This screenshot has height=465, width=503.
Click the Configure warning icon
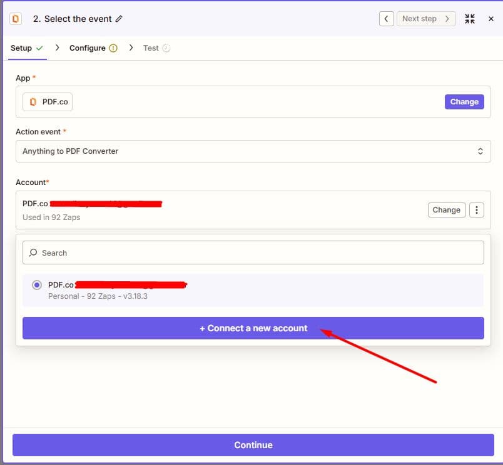coord(113,48)
